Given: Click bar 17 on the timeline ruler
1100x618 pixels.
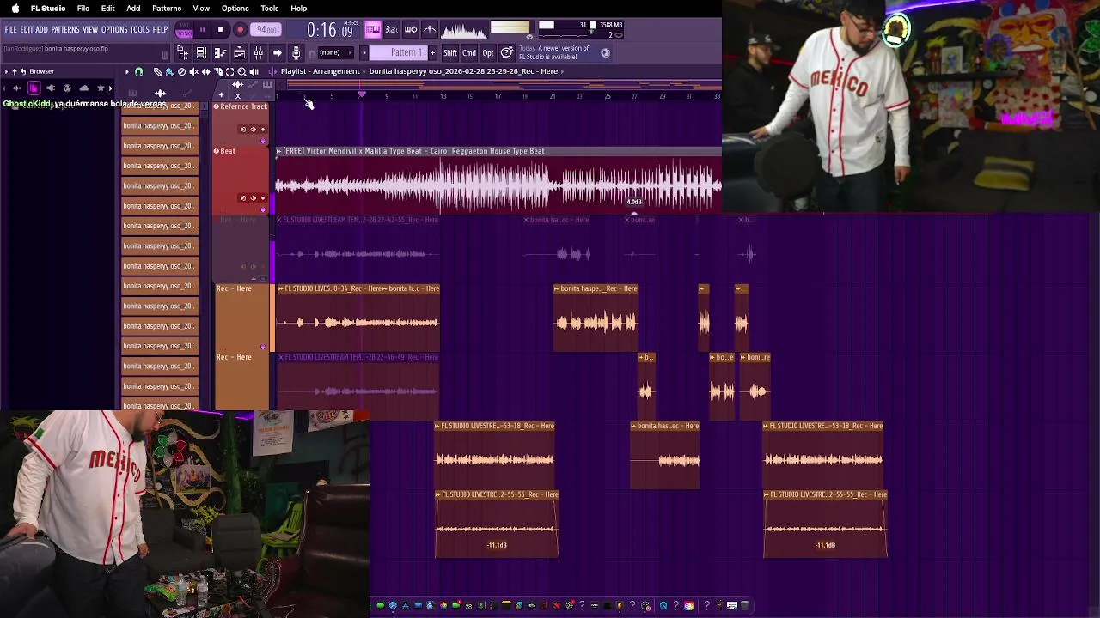Looking at the screenshot, I should [498, 96].
